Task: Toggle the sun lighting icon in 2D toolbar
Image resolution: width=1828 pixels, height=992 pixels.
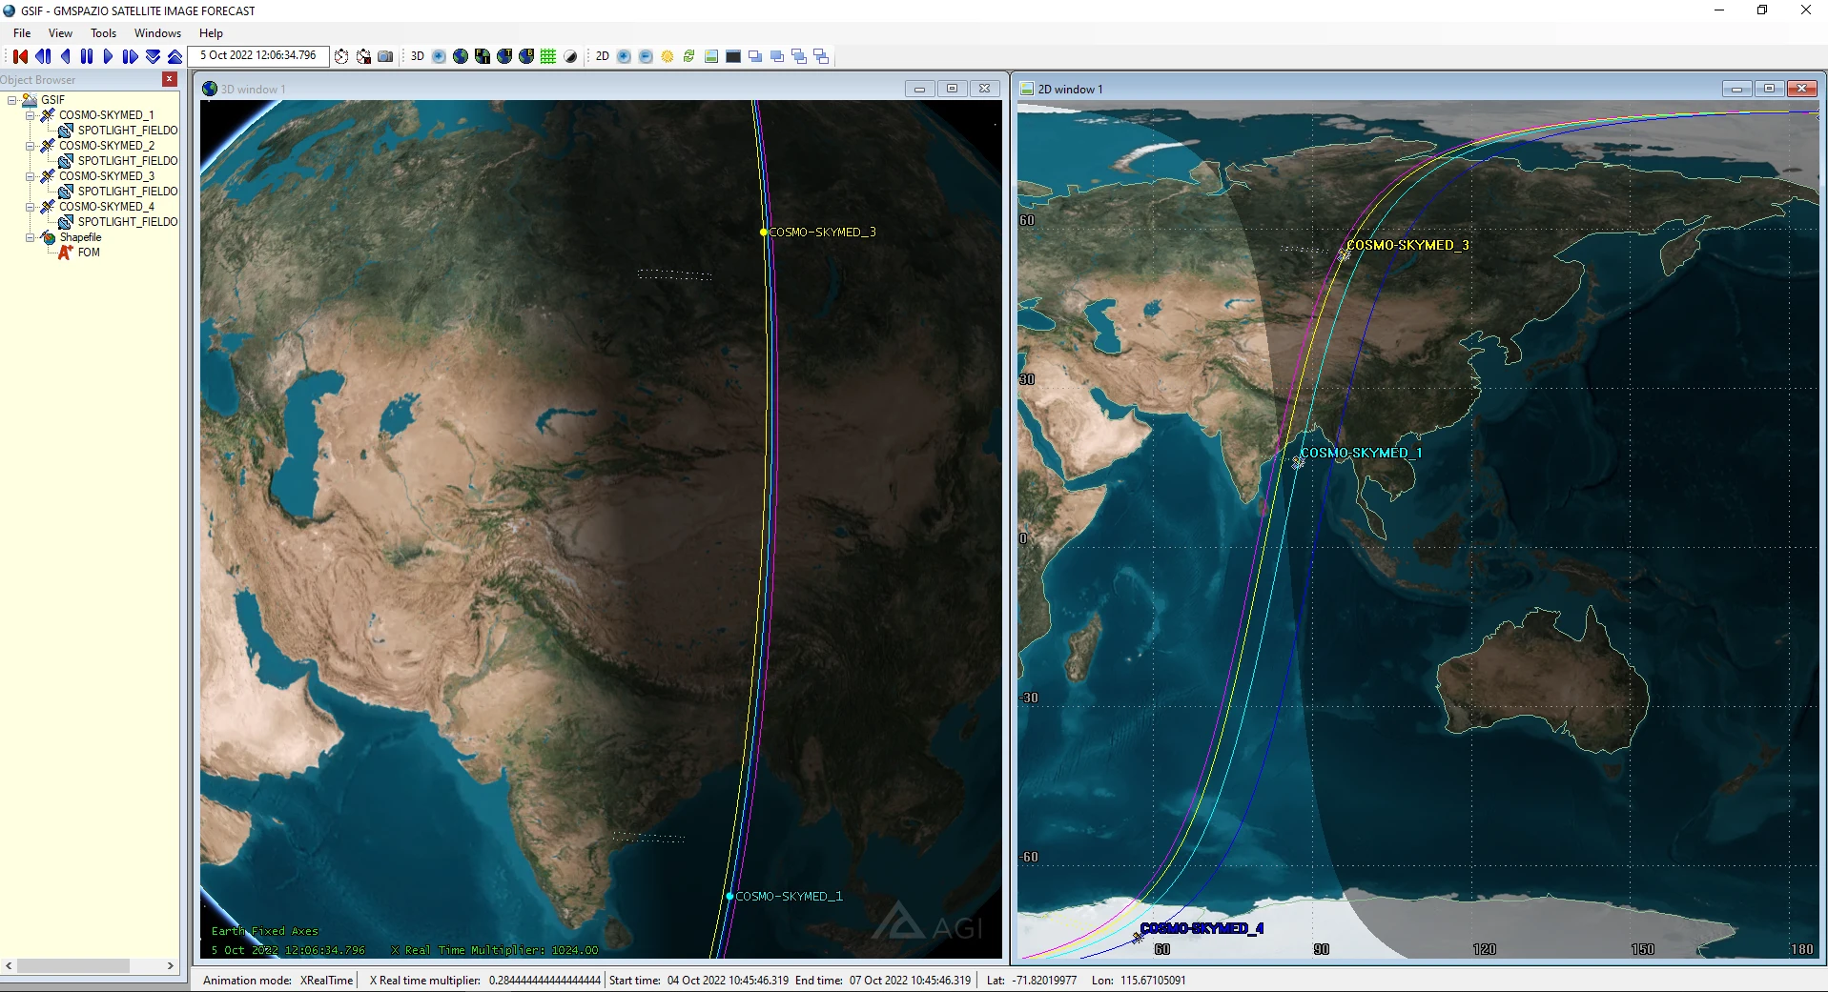Action: pyautogui.click(x=668, y=56)
